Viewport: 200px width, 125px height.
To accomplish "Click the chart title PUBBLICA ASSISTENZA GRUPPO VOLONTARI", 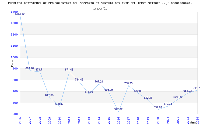I will [x=100, y=3].
